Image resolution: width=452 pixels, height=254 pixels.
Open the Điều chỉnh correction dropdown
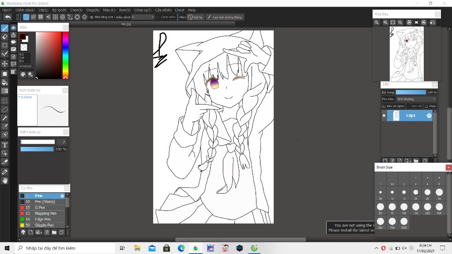pos(143,17)
